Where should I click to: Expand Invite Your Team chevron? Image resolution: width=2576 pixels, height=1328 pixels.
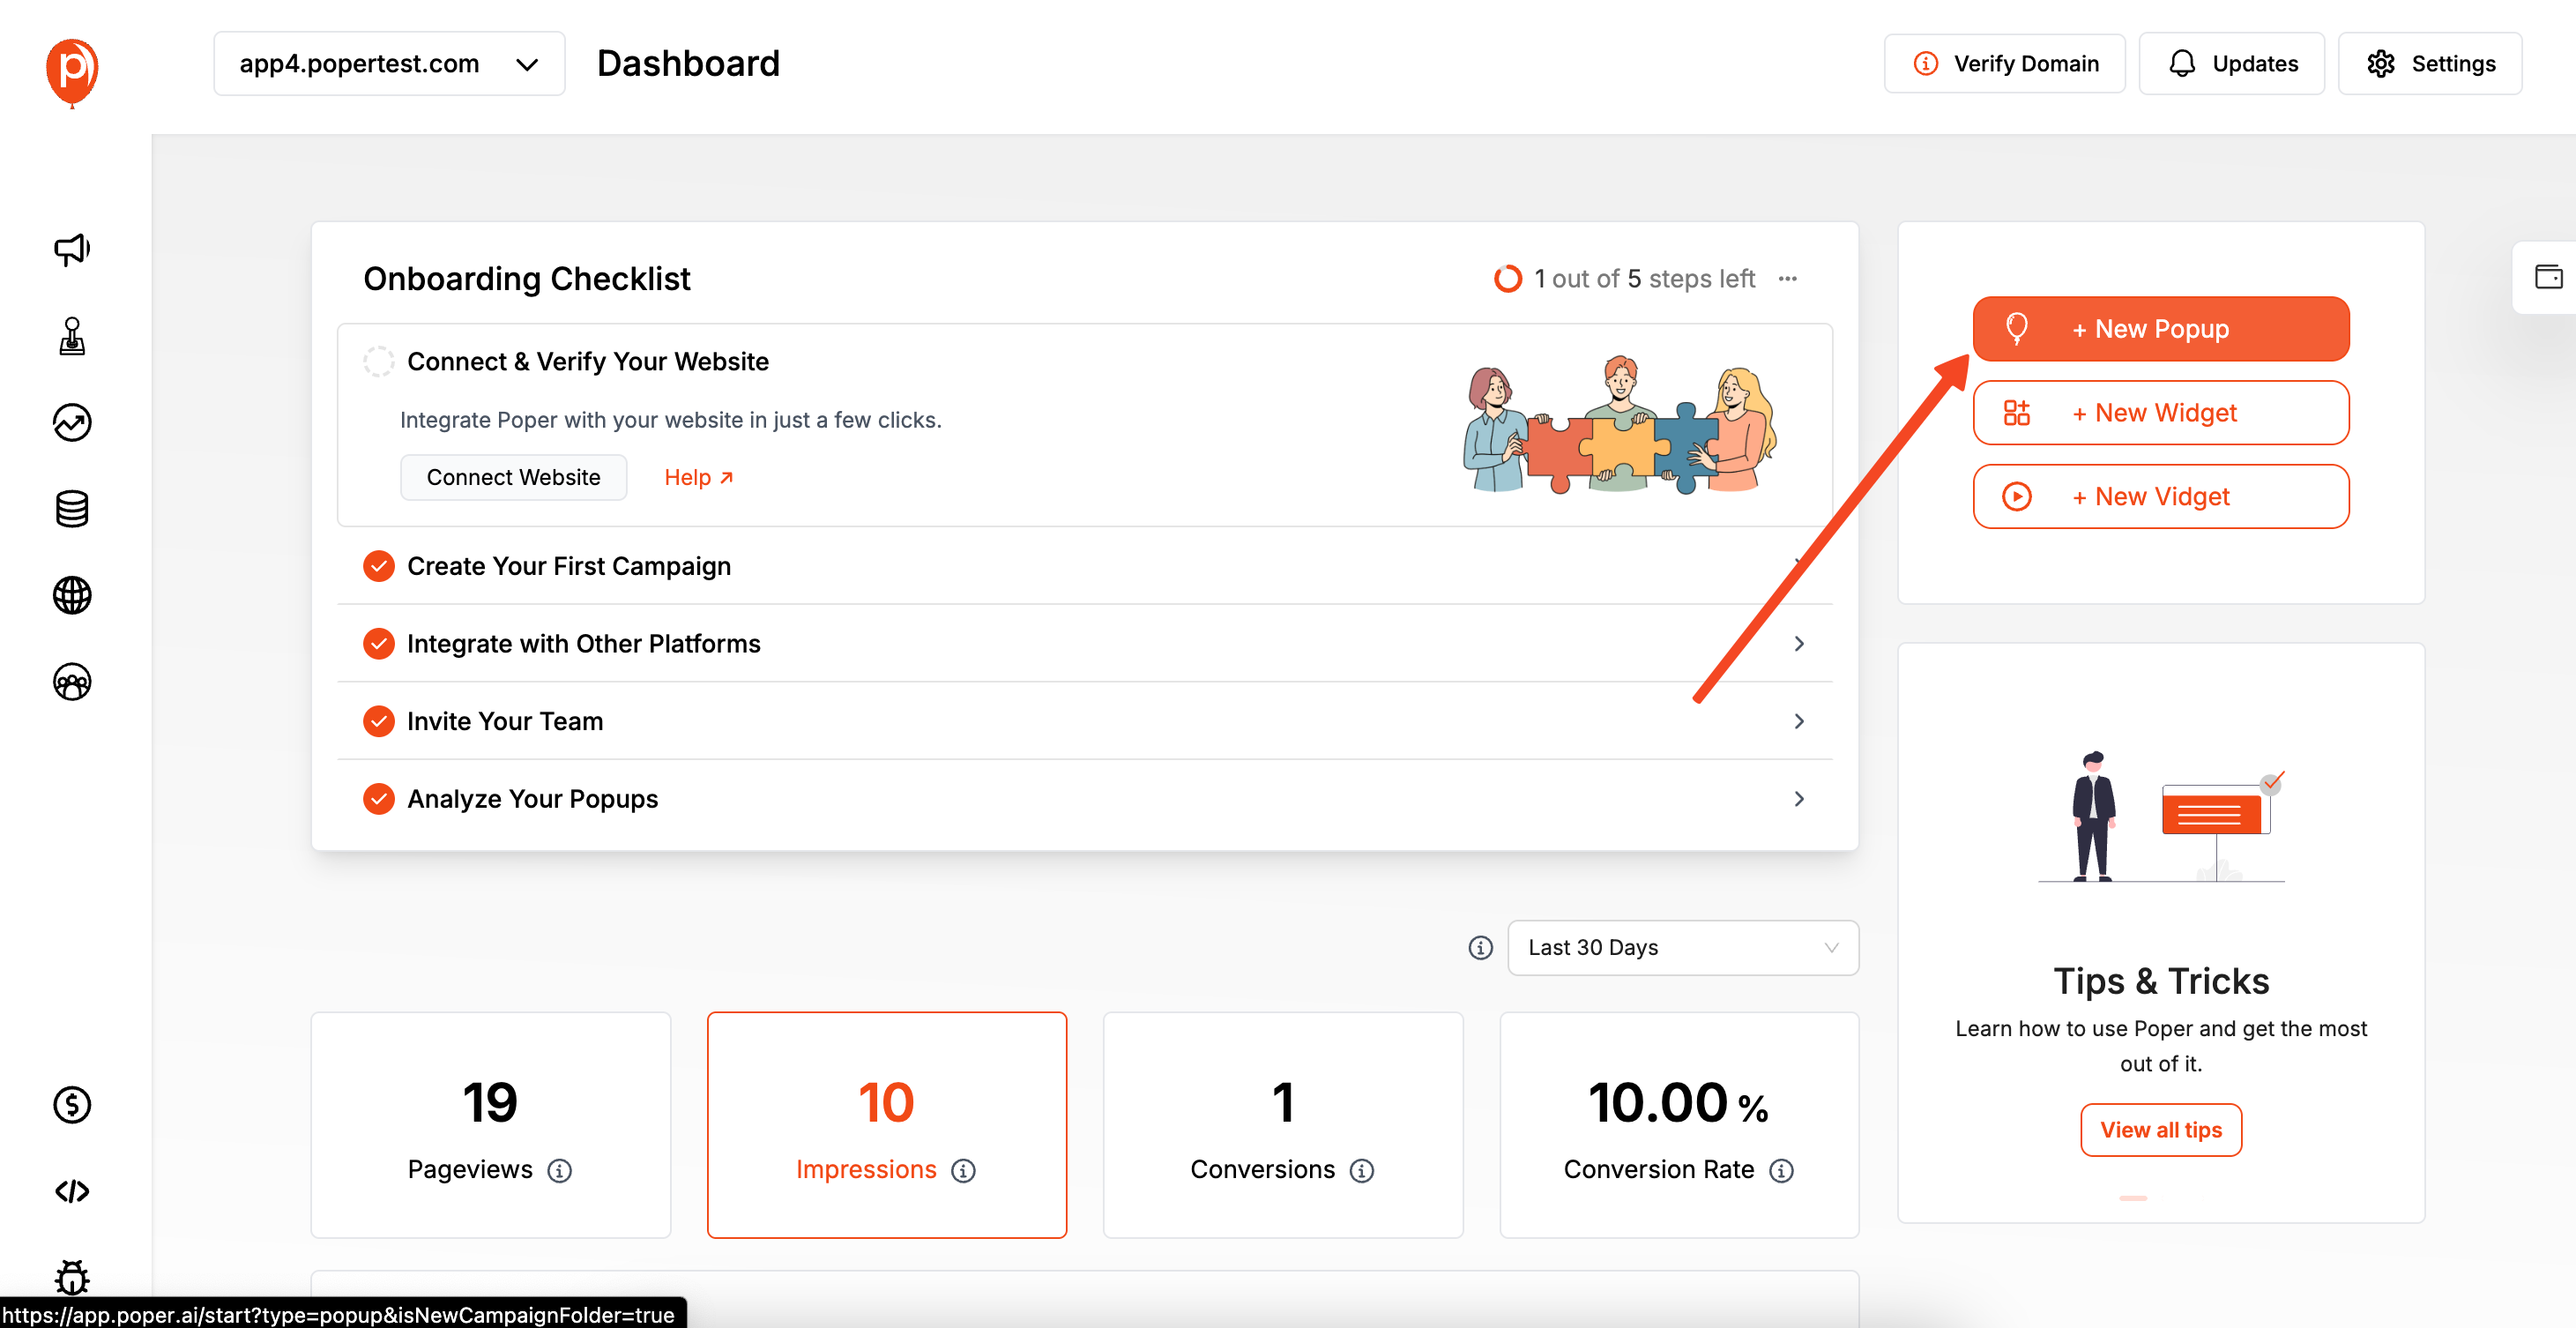coord(1798,721)
